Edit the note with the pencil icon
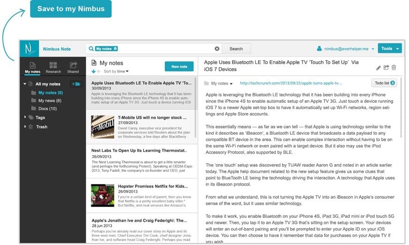Image resolution: width=409 pixels, height=245 pixels. pos(378,68)
